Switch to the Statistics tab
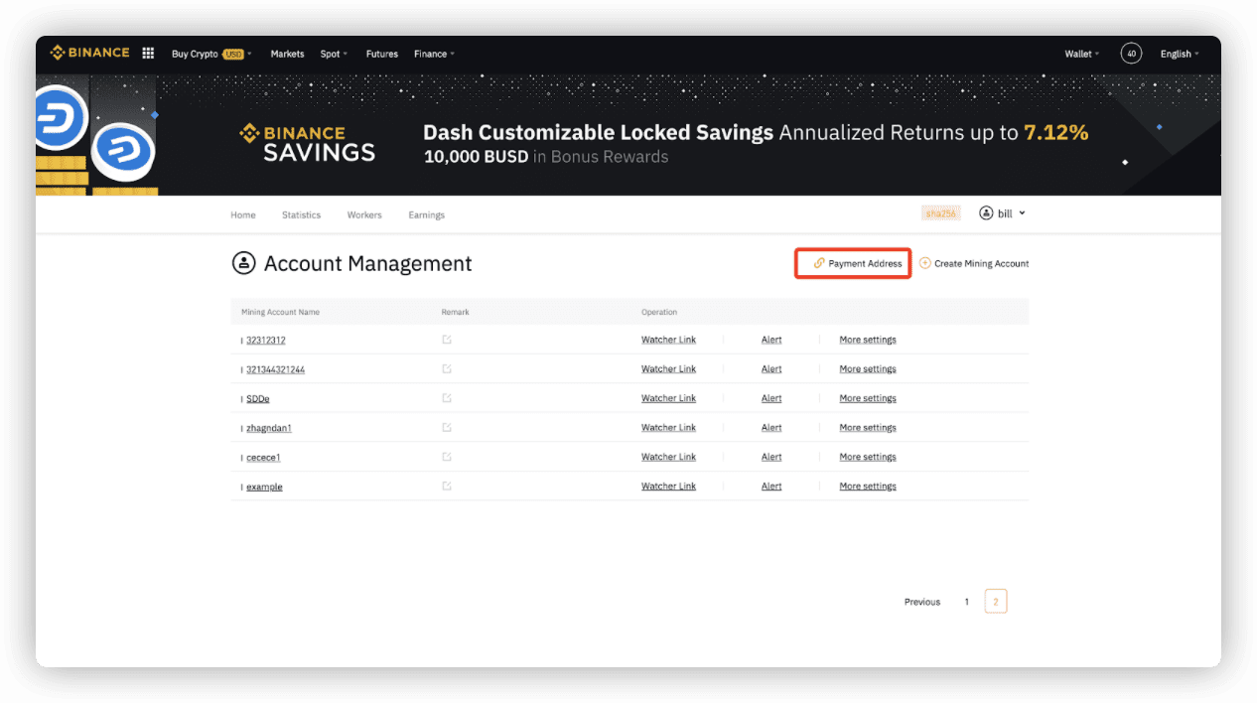The image size is (1257, 703). [x=301, y=214]
